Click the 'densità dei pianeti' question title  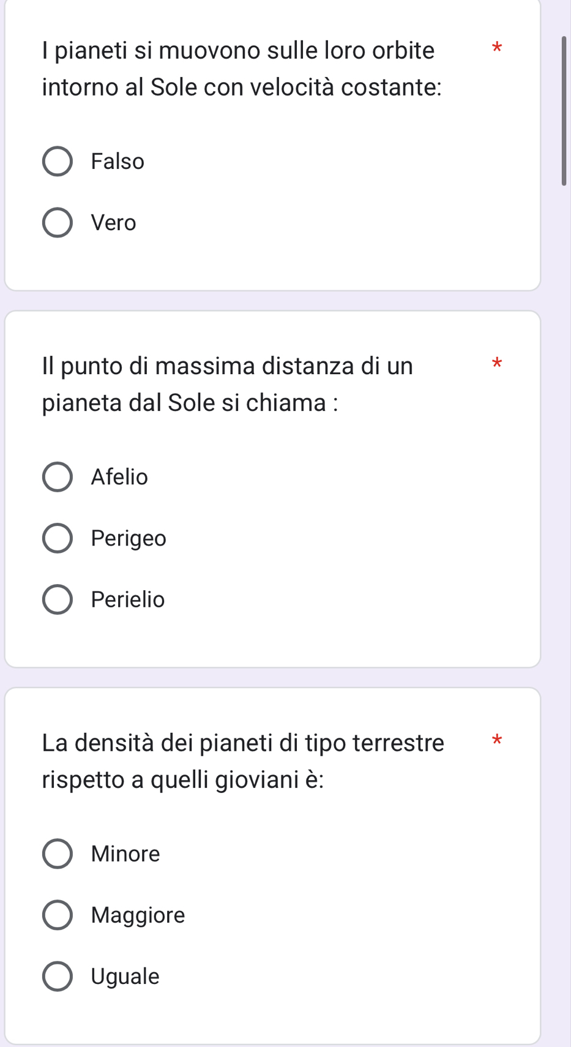243,760
